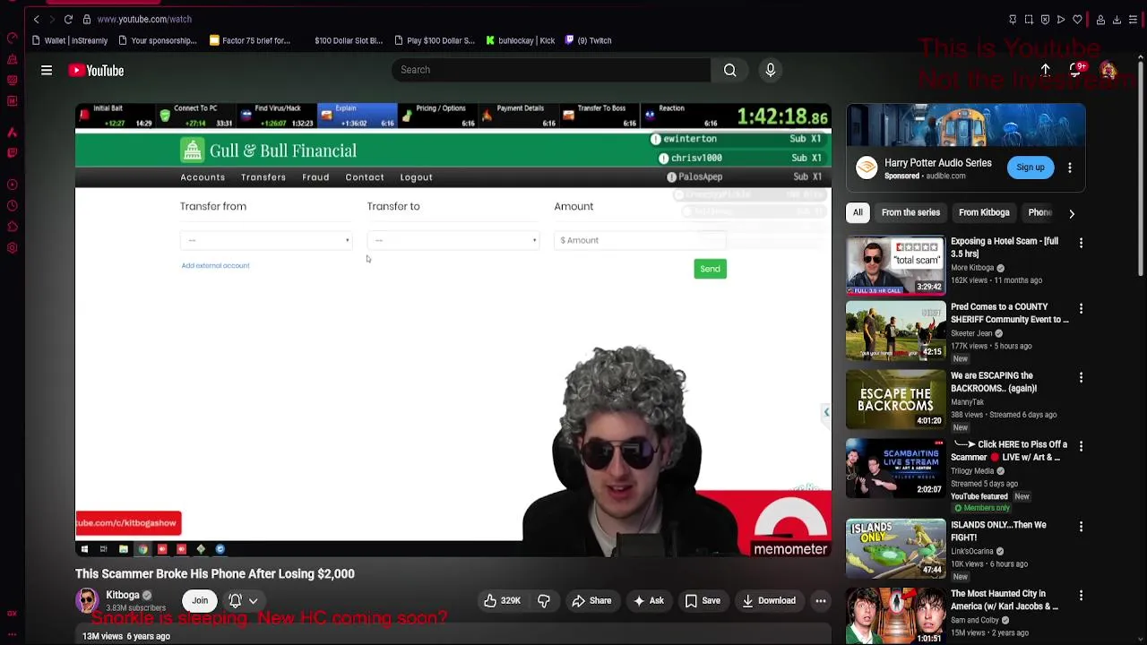Open options menu for Piss Off a Scammer
The image size is (1147, 645).
click(1081, 445)
